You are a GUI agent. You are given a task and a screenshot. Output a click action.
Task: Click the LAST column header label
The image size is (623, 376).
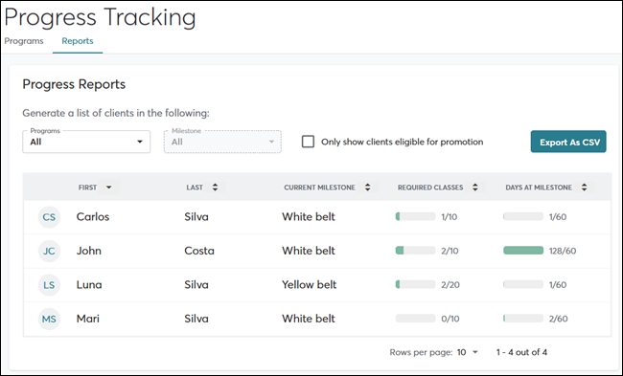coord(195,188)
